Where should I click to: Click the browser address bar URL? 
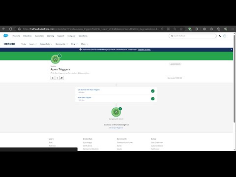90,29
